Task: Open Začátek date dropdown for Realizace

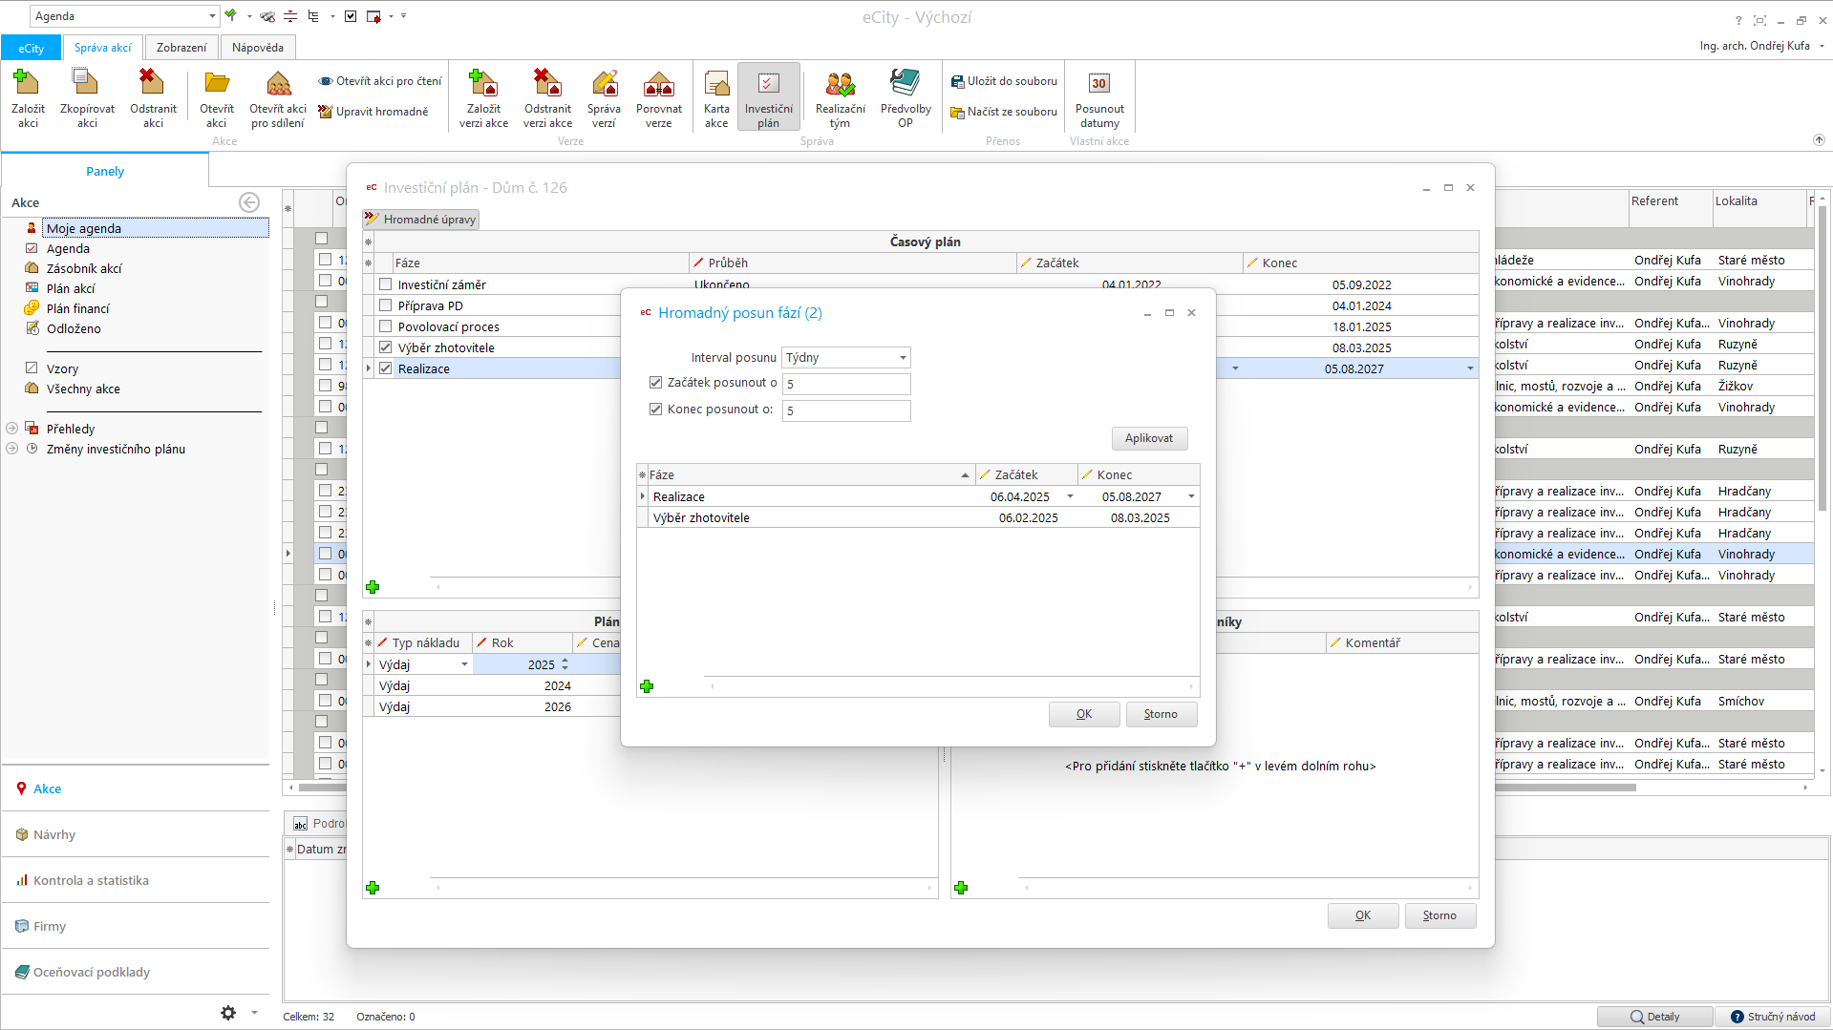Action: click(1070, 496)
